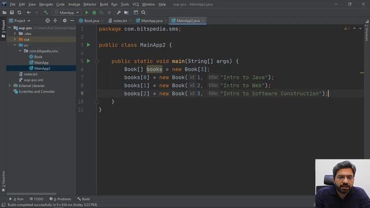
Task: Select Book class in project tree
Action: click(38, 57)
